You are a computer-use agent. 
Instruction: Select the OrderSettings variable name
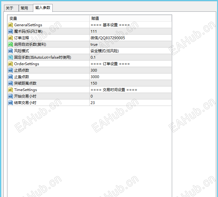(x=26, y=64)
